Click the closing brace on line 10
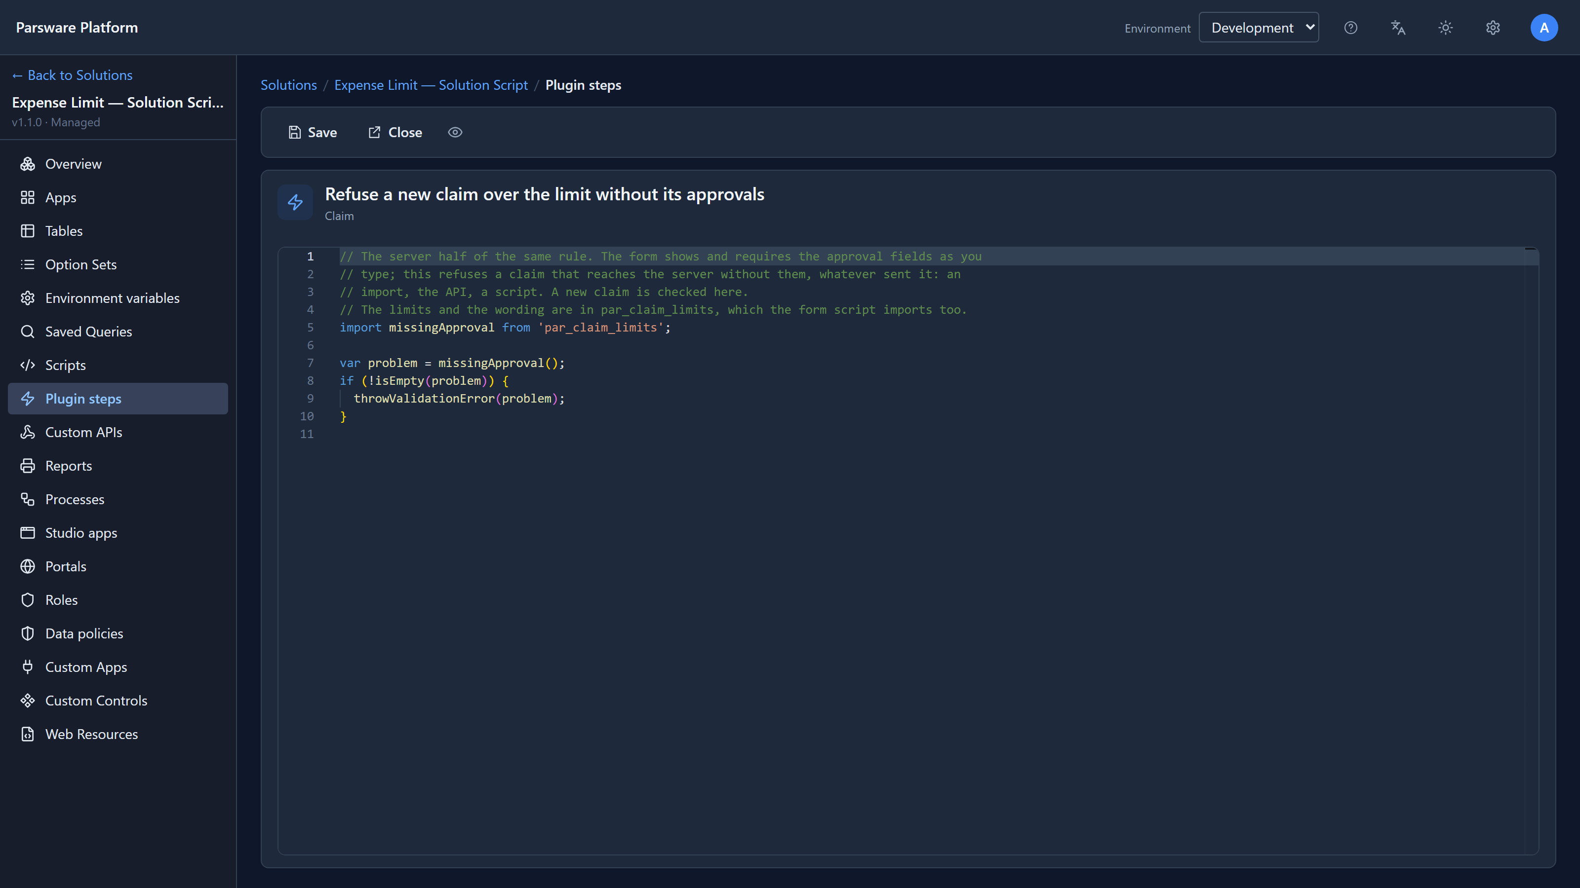 click(x=344, y=416)
